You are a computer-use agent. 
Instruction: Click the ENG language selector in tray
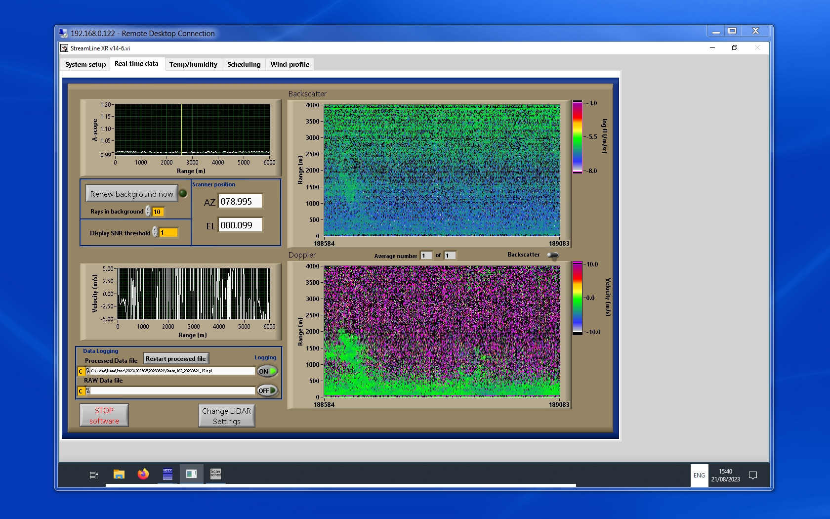tap(699, 476)
